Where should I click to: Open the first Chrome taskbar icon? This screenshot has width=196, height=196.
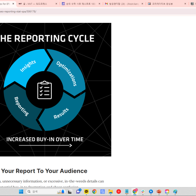[94, 191]
